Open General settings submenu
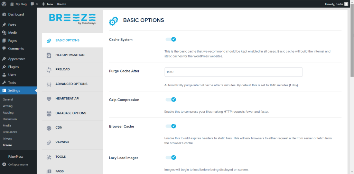This screenshot has width=354, height=174. pyautogui.click(x=8, y=99)
